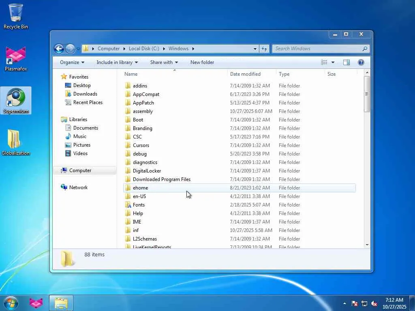
Task: Select Computer in the address breadcrumb
Action: coord(109,49)
